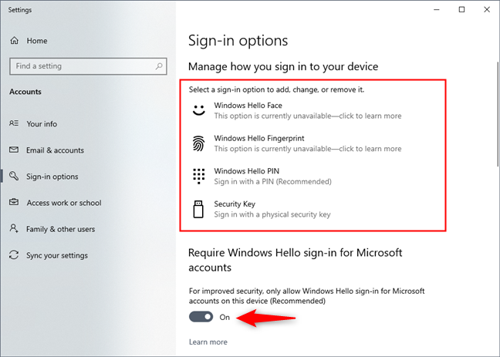Screen dimensions: 500x357
Task: Close the Settings window
Action: (x=487, y=9)
